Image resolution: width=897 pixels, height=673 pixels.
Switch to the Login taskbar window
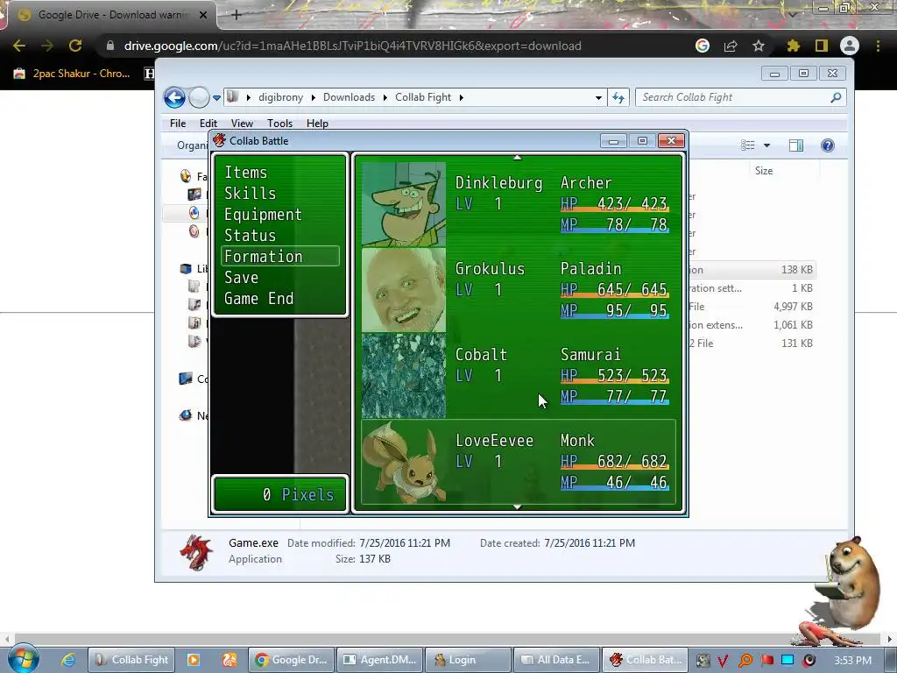click(469, 660)
